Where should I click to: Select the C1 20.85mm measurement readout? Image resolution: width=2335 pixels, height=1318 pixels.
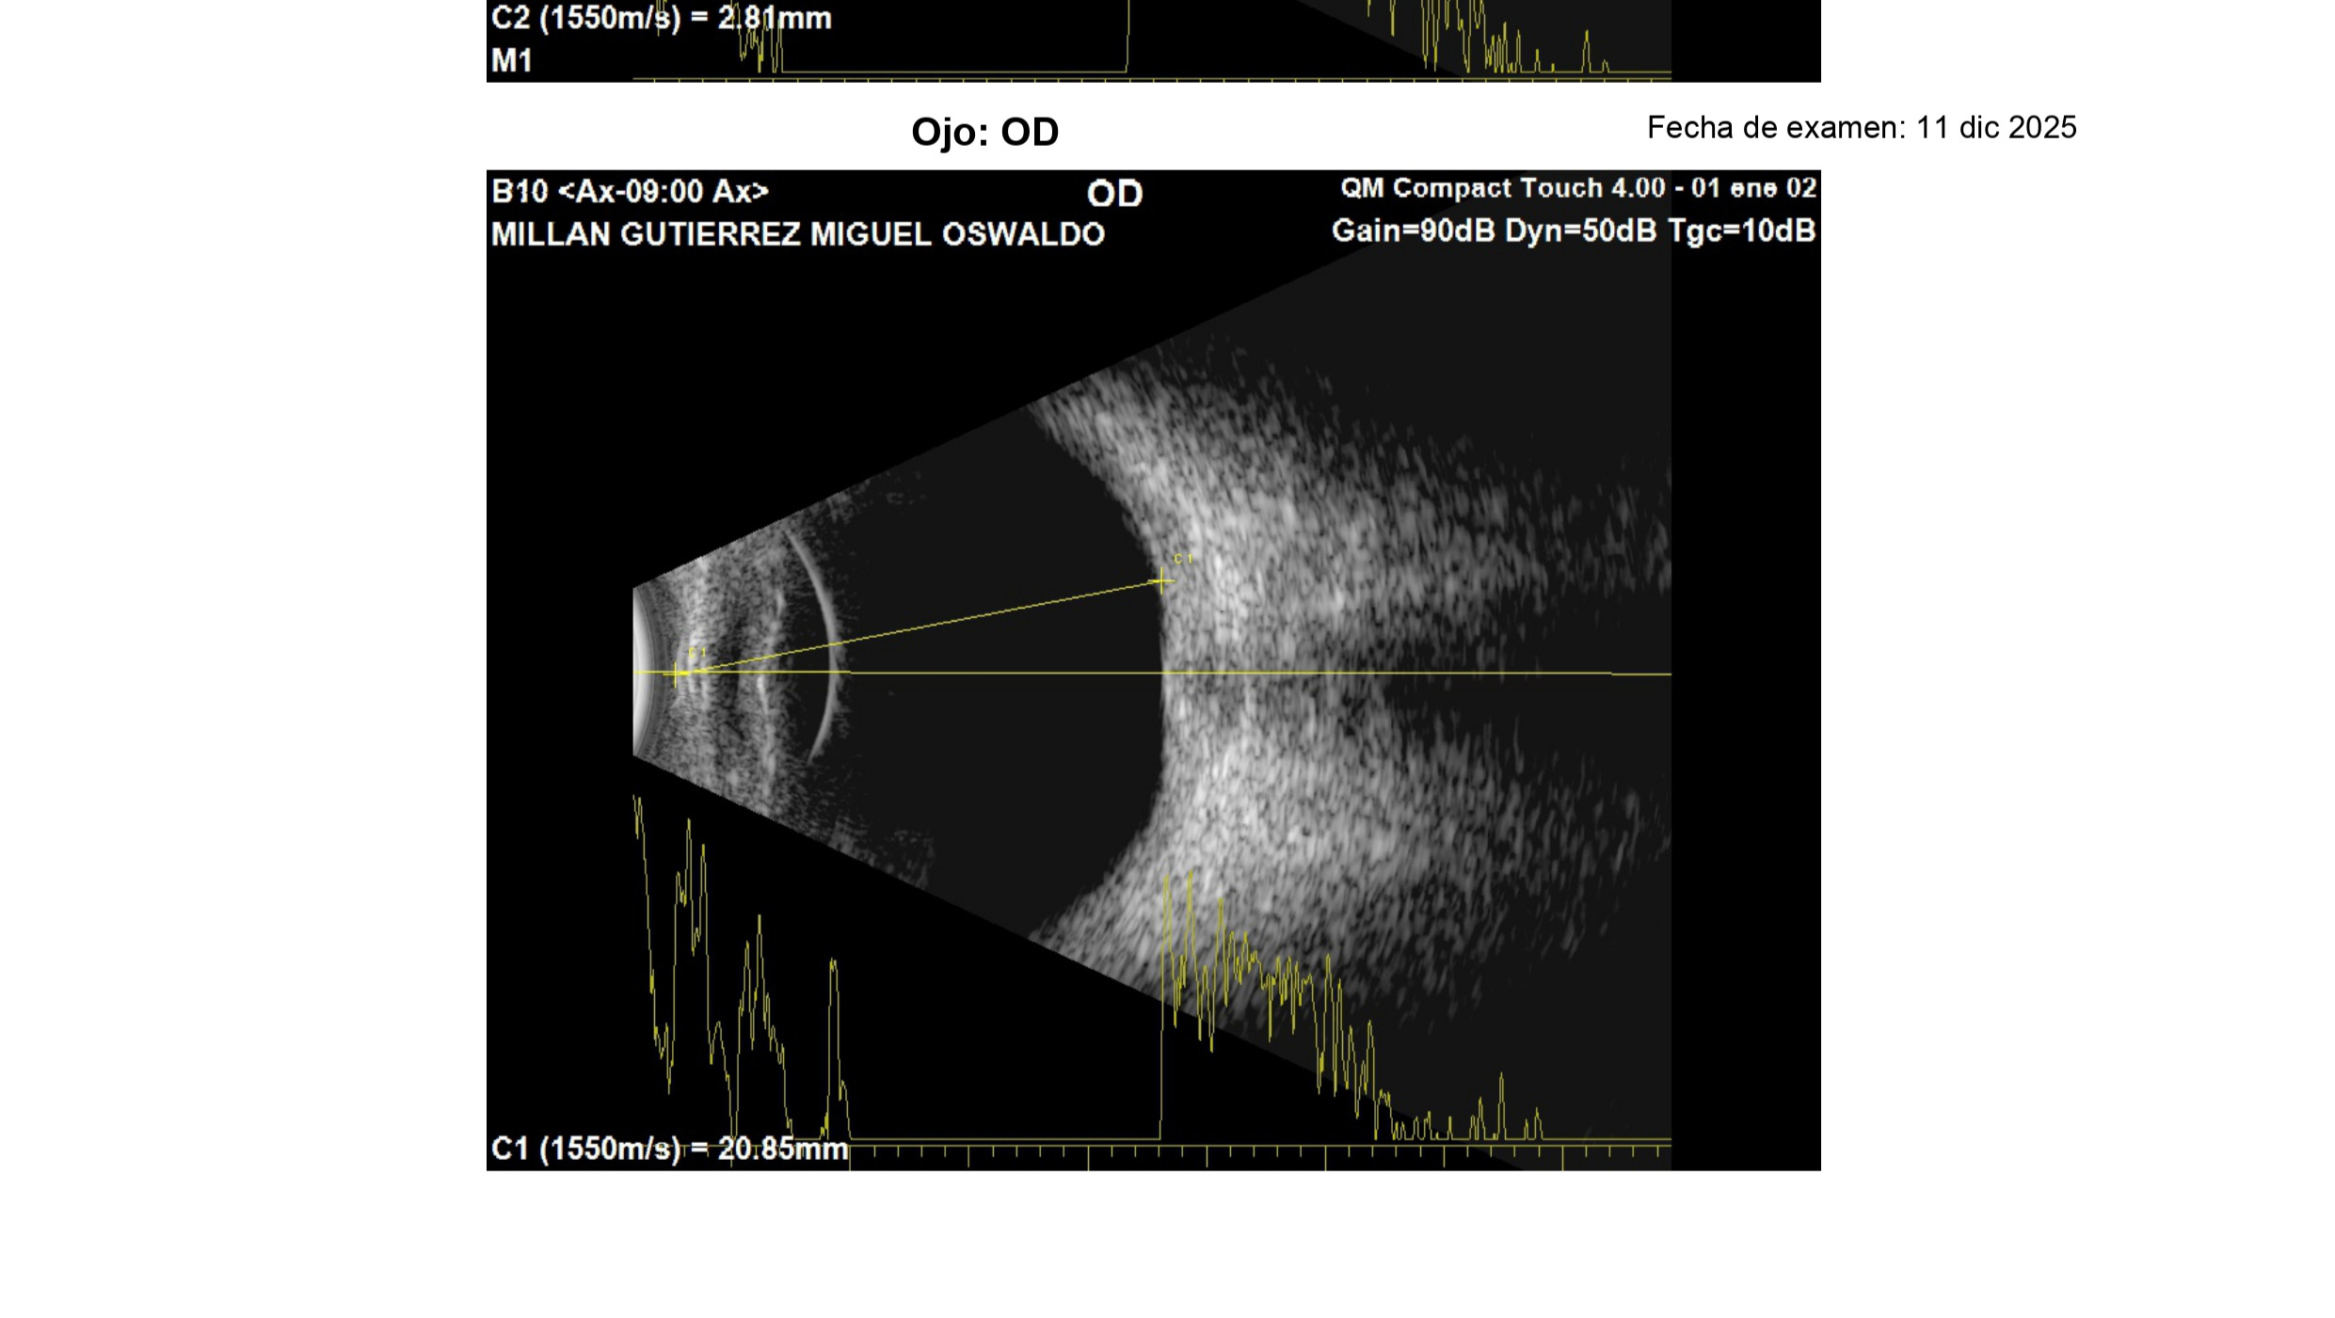(669, 1149)
